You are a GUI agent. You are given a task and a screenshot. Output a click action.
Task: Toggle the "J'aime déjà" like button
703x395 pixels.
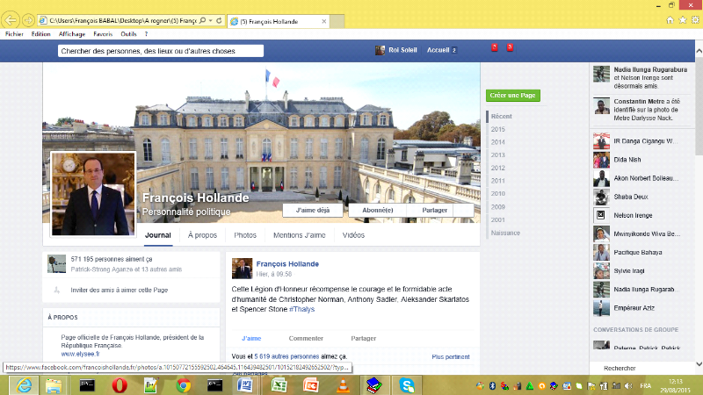[314, 211]
